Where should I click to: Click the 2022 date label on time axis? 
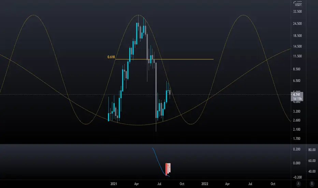click(205, 184)
